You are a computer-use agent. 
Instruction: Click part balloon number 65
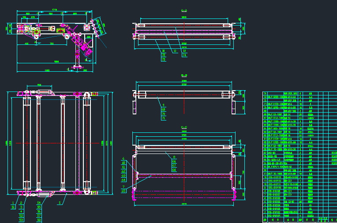(124, 191)
